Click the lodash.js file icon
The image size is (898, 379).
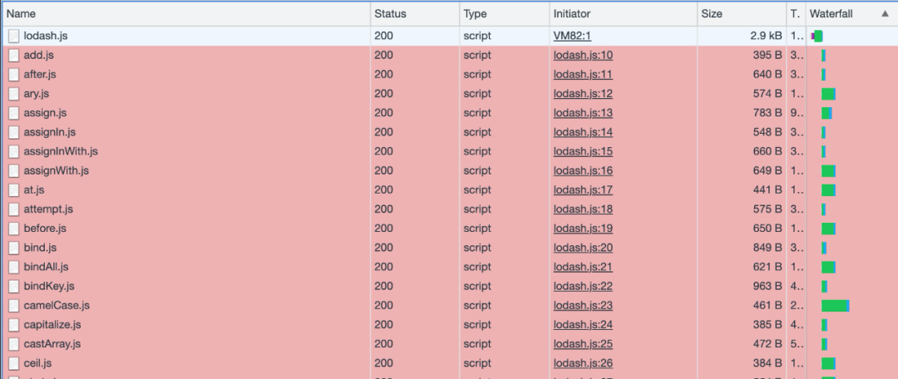[x=14, y=36]
